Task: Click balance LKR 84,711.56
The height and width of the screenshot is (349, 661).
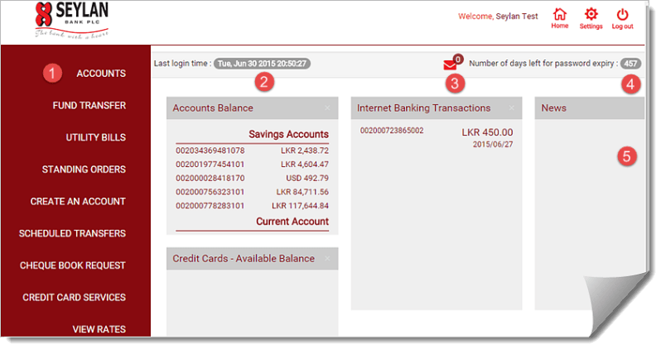Action: [x=302, y=192]
